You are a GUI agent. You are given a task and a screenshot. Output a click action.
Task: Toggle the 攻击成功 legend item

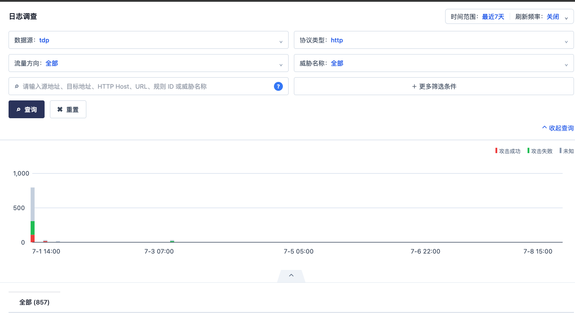pos(508,151)
